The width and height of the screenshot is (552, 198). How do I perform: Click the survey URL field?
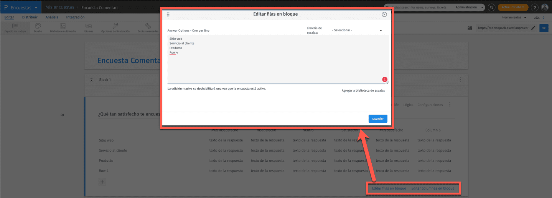point(502,28)
